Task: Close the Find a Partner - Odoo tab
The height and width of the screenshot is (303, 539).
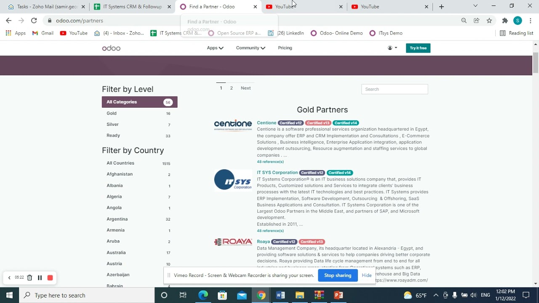Action: pos(255,7)
